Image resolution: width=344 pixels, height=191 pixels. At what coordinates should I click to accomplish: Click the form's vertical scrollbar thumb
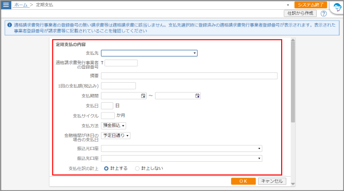tap(293, 82)
